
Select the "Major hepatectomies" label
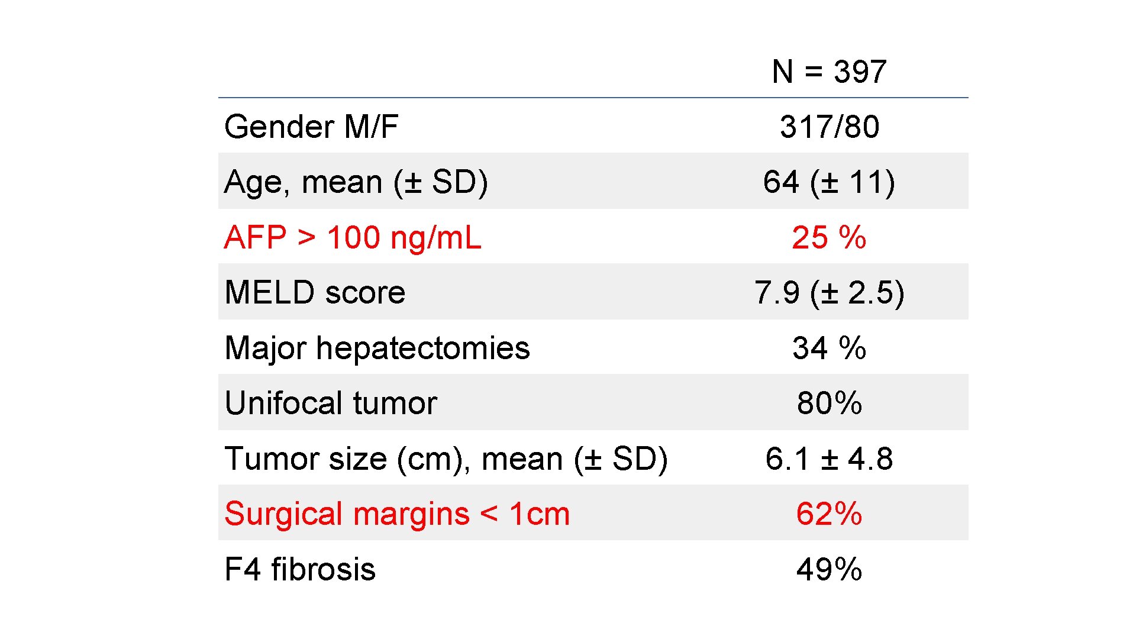pyautogui.click(x=377, y=348)
